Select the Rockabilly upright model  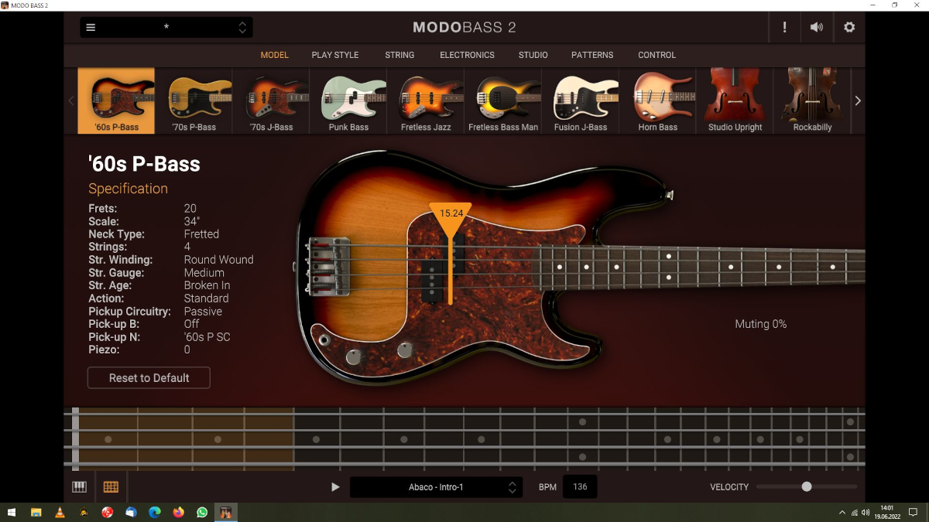pyautogui.click(x=812, y=101)
